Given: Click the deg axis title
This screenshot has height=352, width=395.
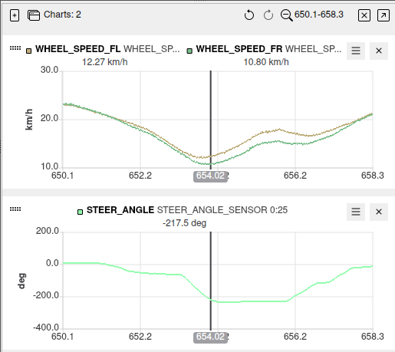Looking at the screenshot, I should click(x=22, y=281).
